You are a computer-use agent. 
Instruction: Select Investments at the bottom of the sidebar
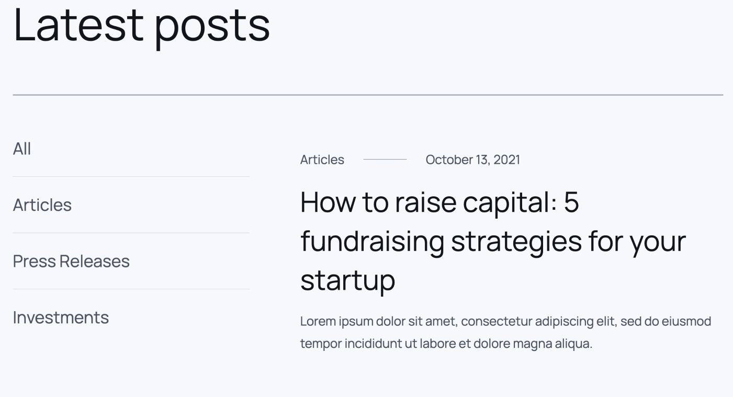coord(62,317)
